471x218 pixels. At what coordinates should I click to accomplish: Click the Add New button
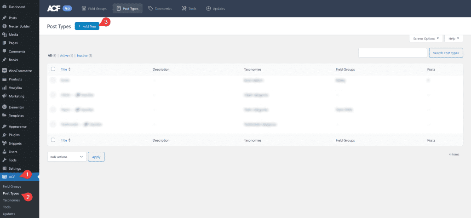[87, 26]
